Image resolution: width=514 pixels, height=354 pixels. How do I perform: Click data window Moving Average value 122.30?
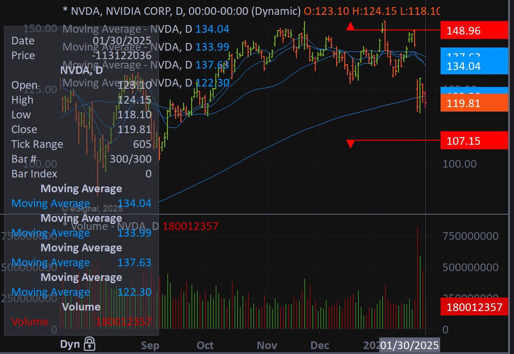(x=134, y=292)
